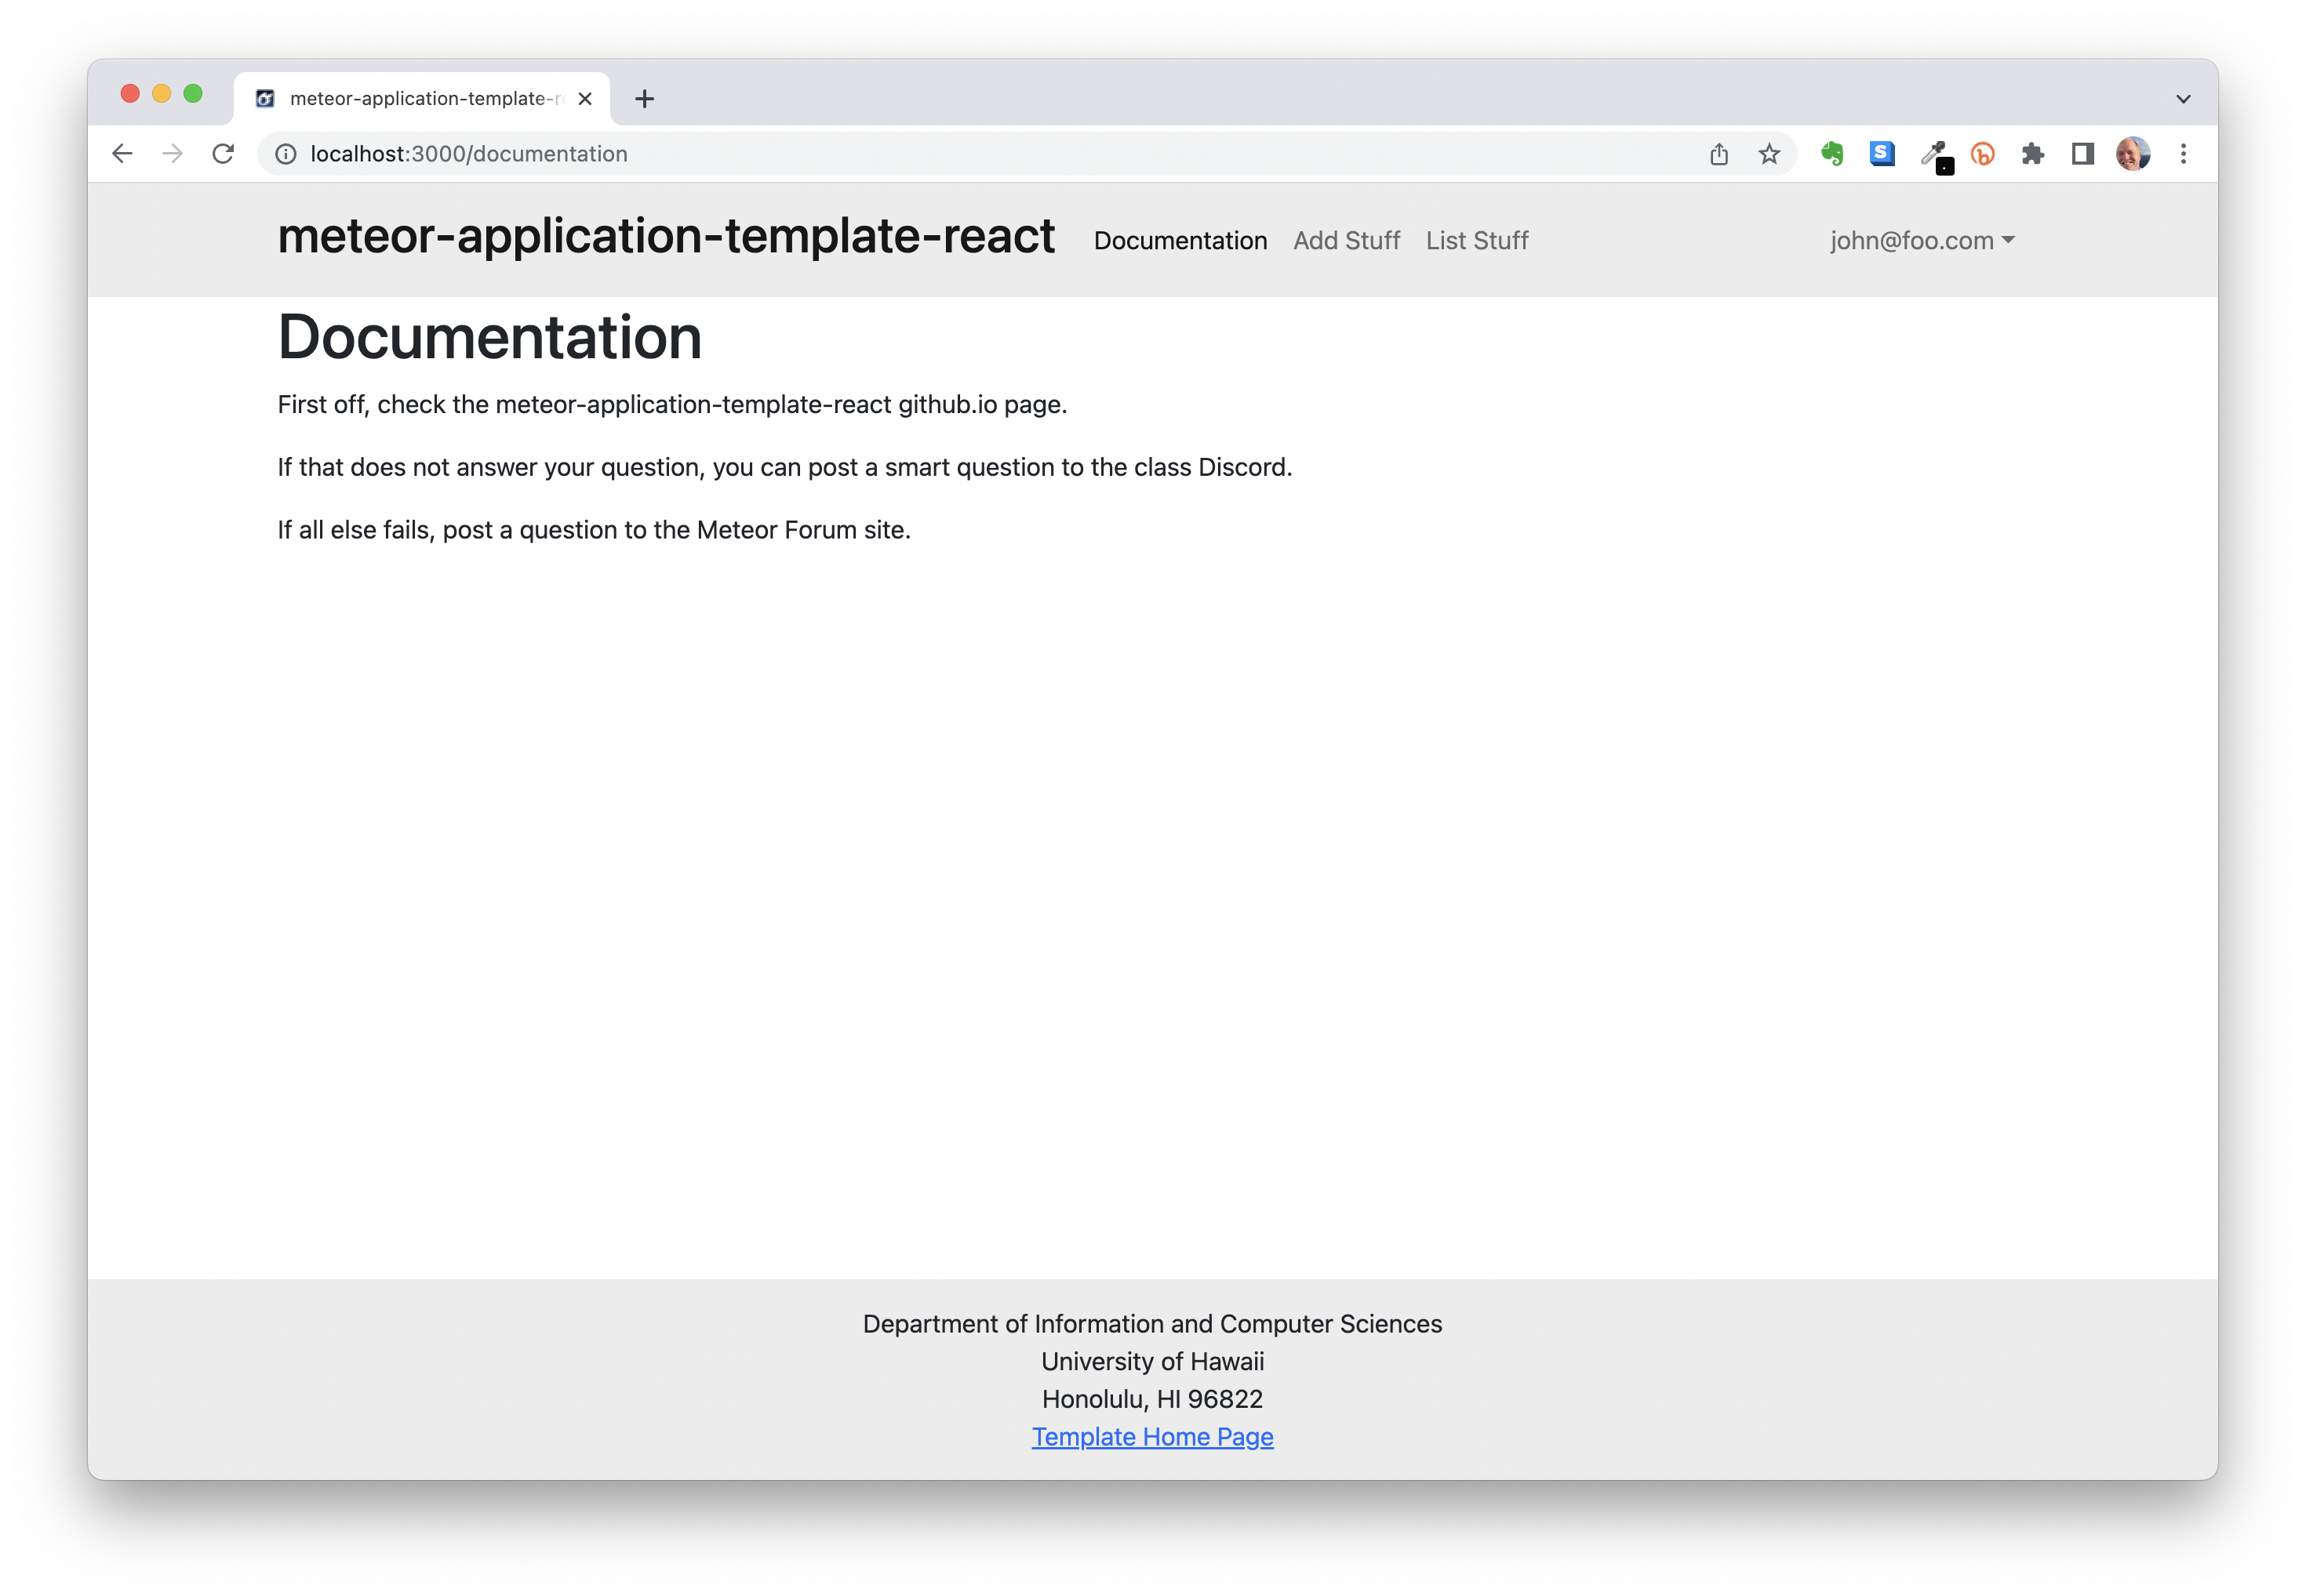This screenshot has width=2306, height=1596.
Task: Click the orange circular extension icon
Action: [1982, 154]
